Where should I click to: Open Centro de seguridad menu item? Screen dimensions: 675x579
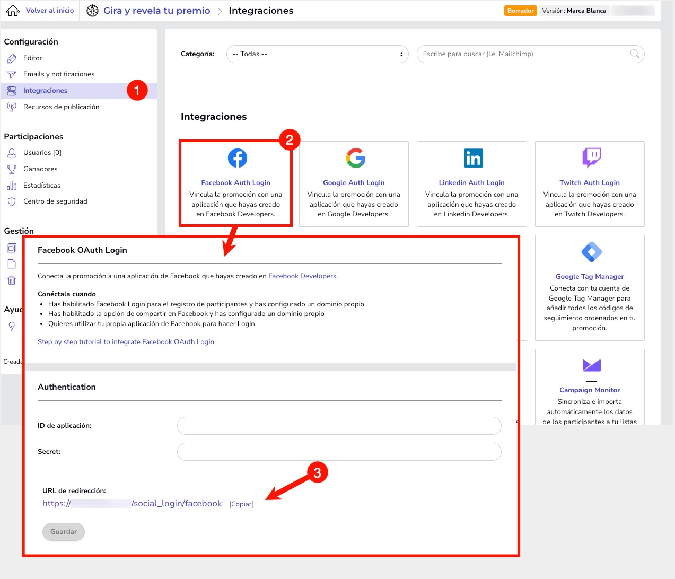[x=55, y=201]
